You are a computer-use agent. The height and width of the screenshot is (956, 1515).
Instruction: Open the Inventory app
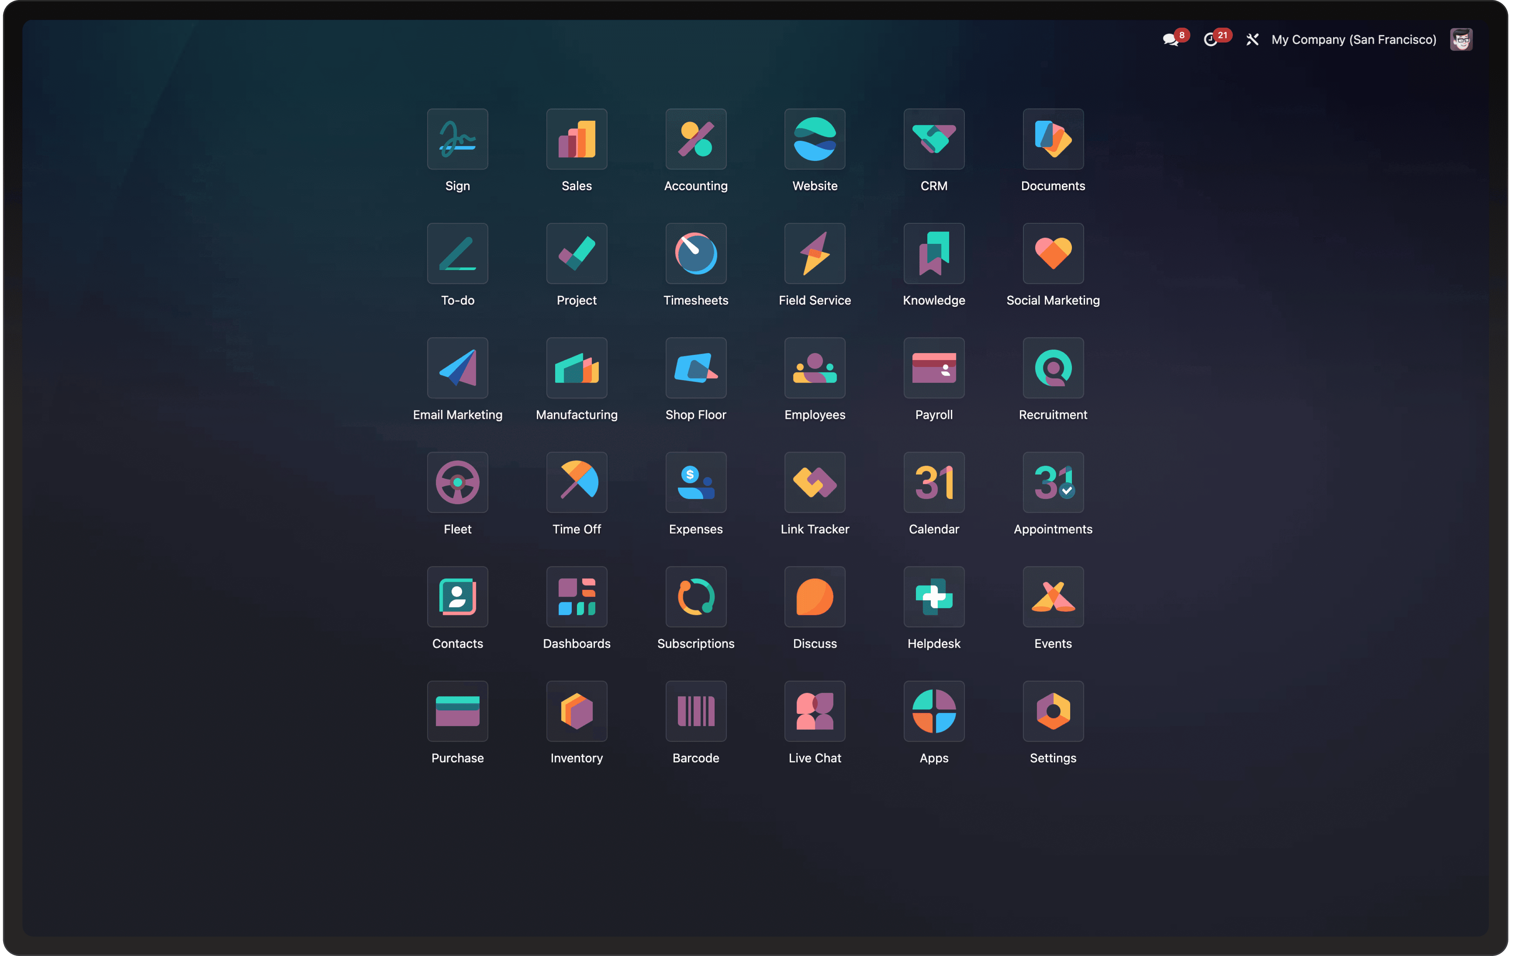[576, 711]
